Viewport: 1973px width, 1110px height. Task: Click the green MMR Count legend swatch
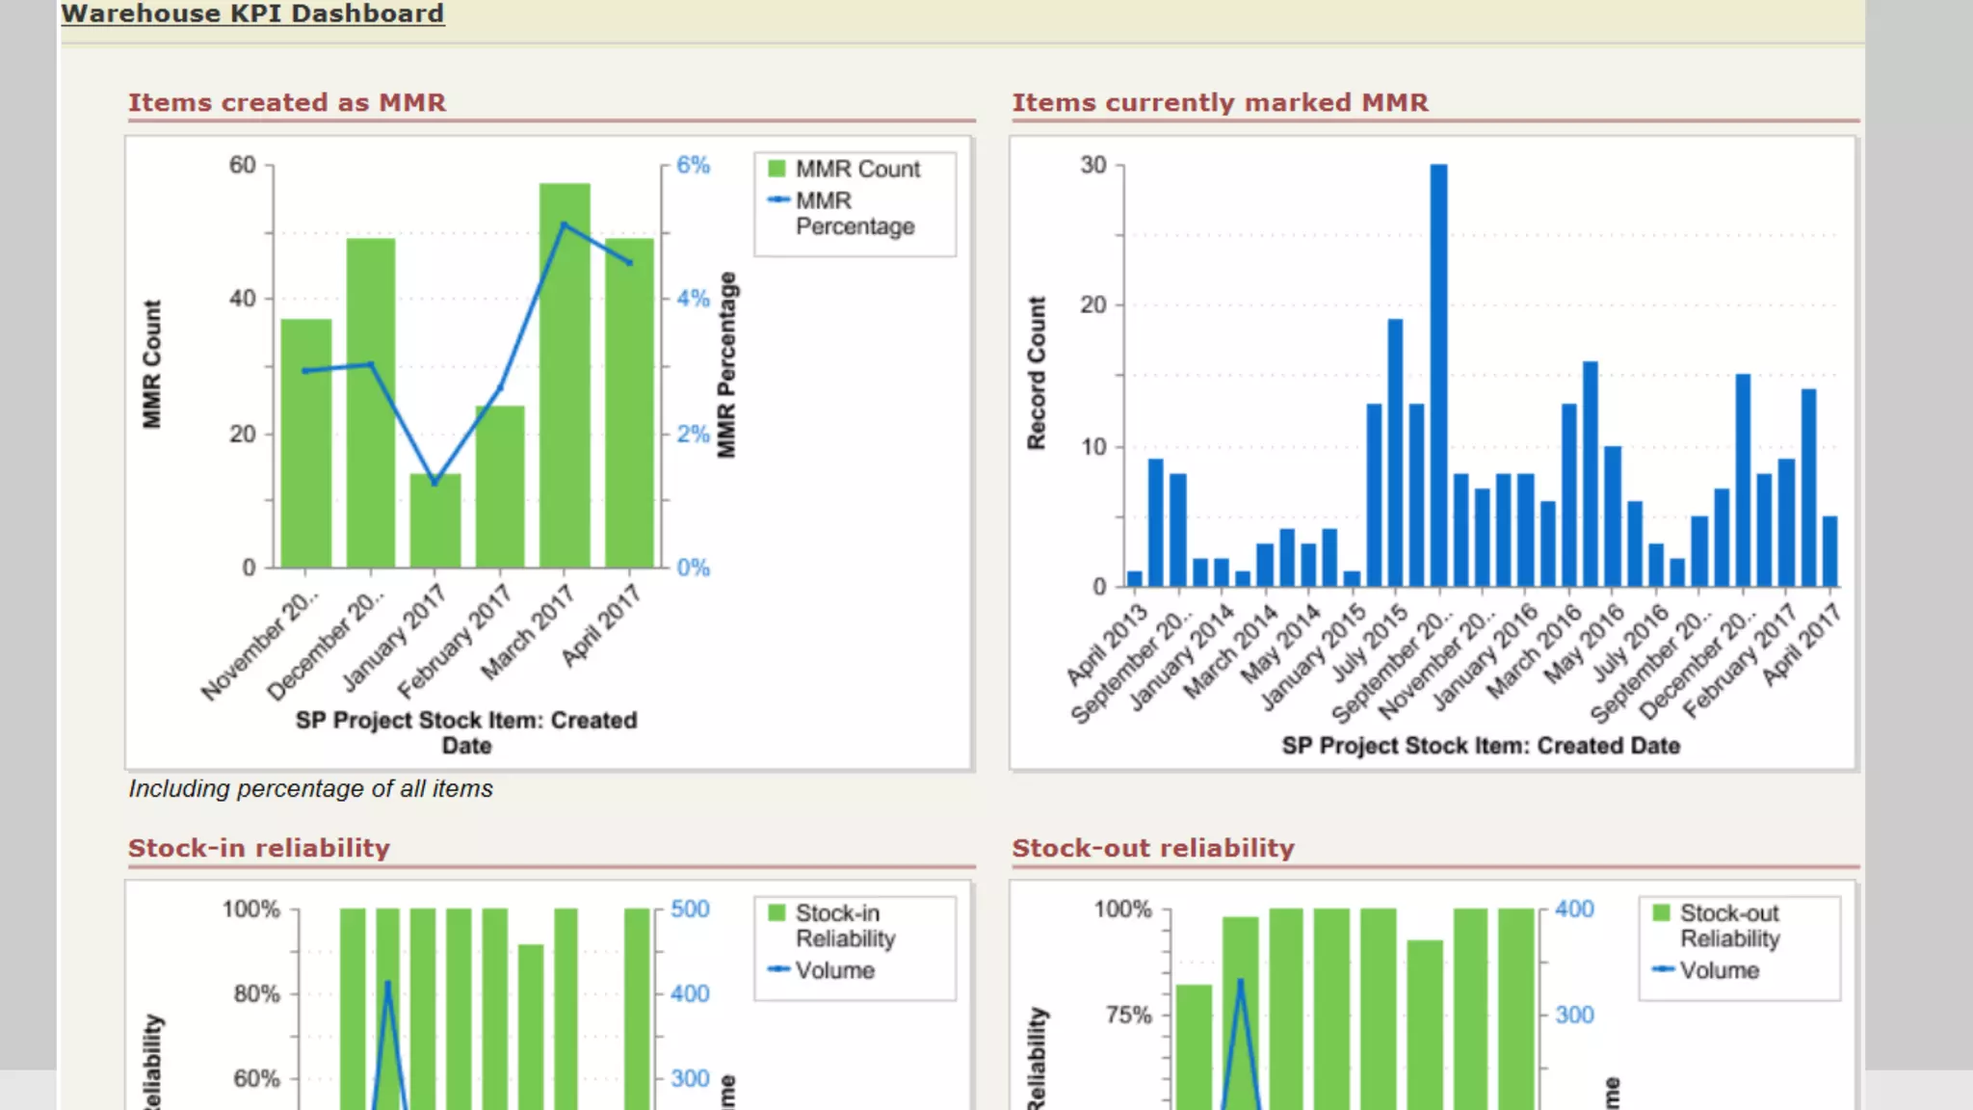[x=776, y=169]
